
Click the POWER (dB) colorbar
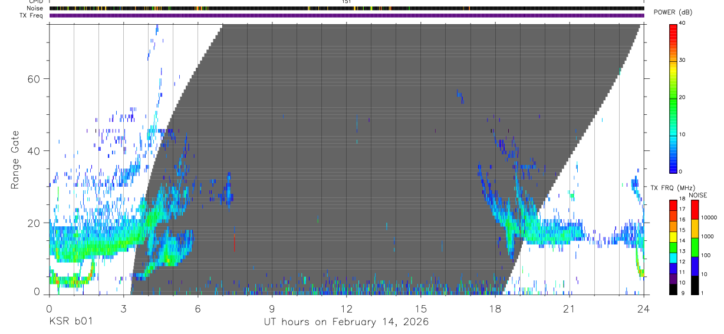click(673, 98)
